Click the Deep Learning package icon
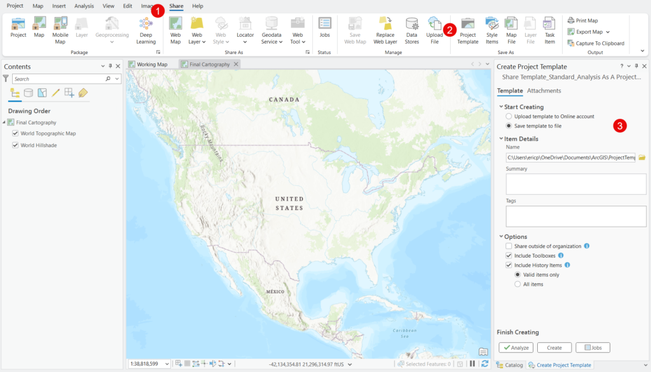Viewport: 651px width, 372px height. pyautogui.click(x=146, y=25)
